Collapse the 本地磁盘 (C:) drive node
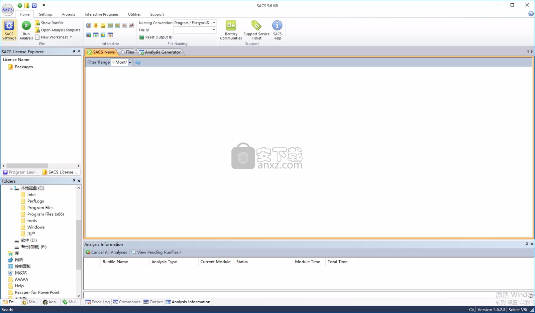This screenshot has height=313, width=535. [11, 188]
